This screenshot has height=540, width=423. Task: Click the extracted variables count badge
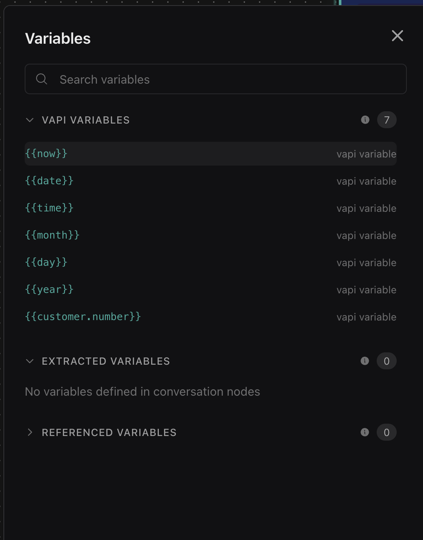(386, 361)
